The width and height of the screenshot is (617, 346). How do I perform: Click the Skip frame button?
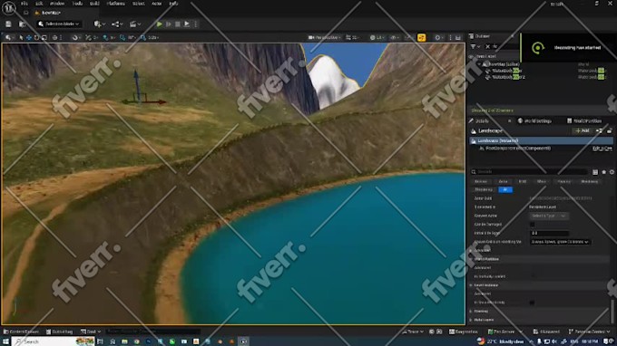[x=169, y=24]
